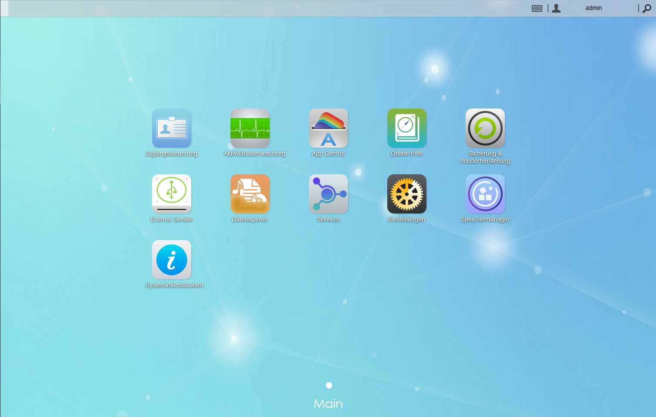Open Einstellungen gear icon
Image resolution: width=656 pixels, height=417 pixels.
pos(407,194)
